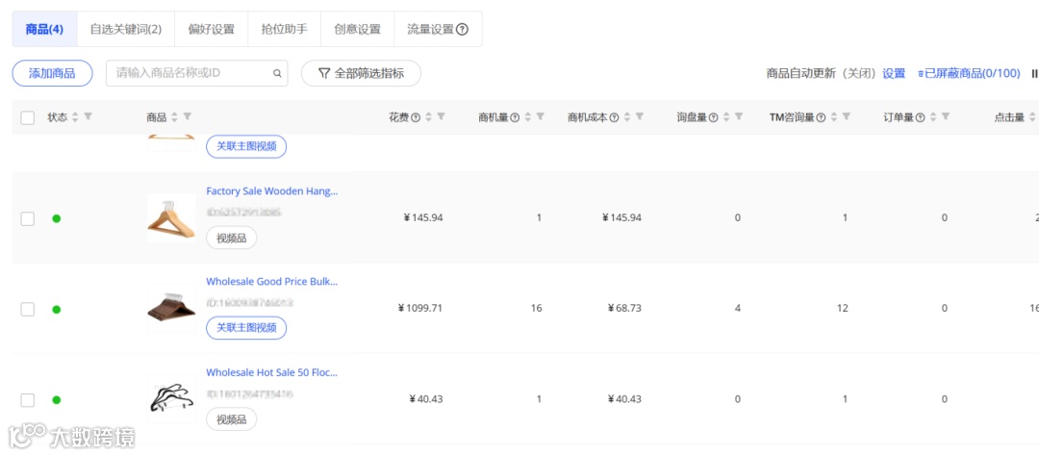Check the Factory Sale Wooden Hanger row

[28, 218]
